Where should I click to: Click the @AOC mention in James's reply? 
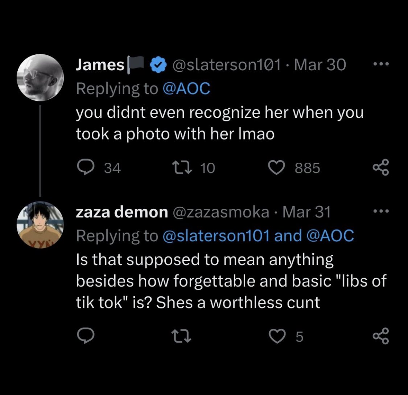click(x=186, y=89)
